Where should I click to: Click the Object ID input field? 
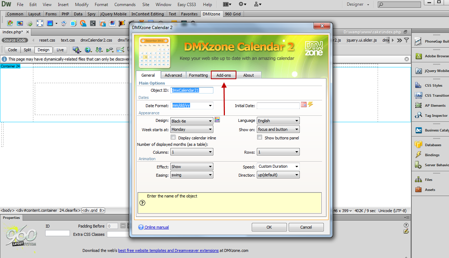click(192, 90)
